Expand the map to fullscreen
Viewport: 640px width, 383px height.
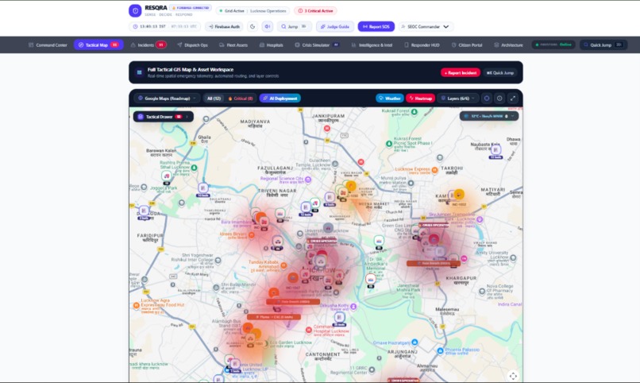coord(513,99)
